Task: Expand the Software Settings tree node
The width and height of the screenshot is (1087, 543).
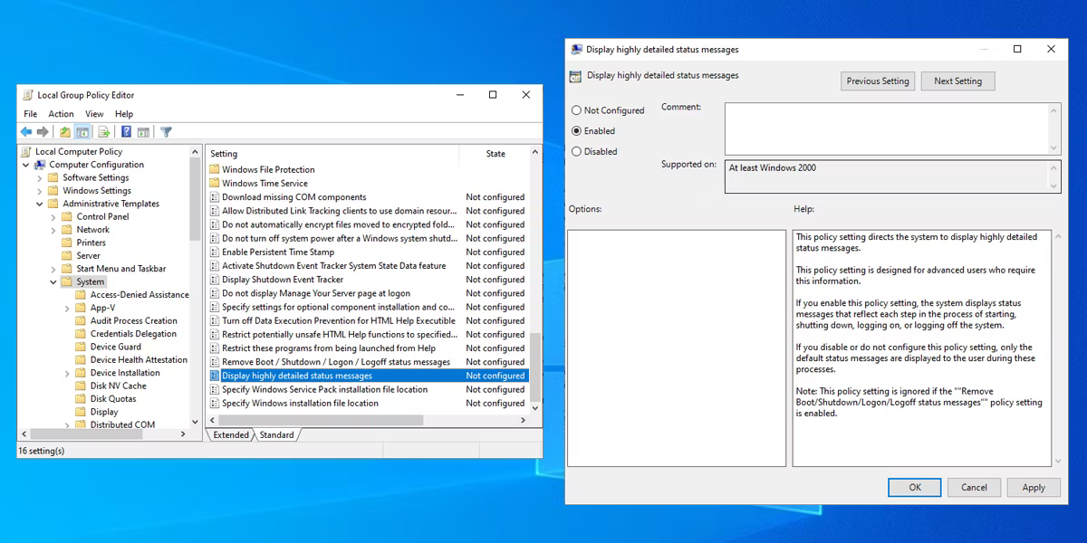Action: 40,178
